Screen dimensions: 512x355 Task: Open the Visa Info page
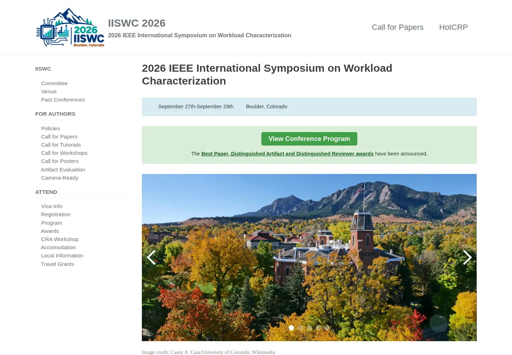pos(52,206)
